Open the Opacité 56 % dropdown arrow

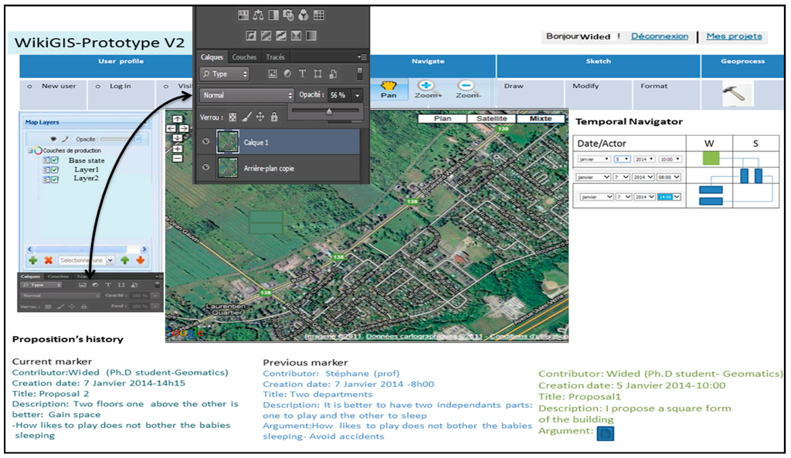pos(358,95)
